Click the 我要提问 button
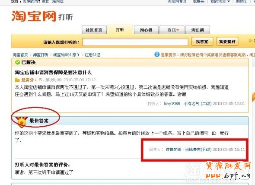 (x=227, y=41)
